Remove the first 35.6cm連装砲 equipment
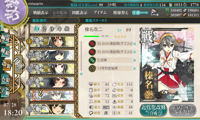The width and height of the screenshot is (200, 120). [x=134, y=44]
